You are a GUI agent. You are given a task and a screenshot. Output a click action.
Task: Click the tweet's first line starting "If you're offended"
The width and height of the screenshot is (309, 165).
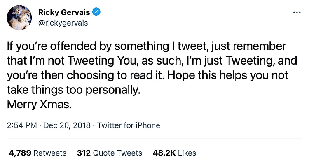146,45
